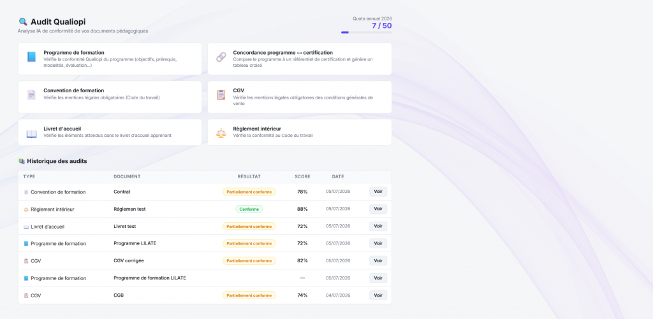Click the 04/07/2026 date
The image size is (653, 319).
point(338,295)
